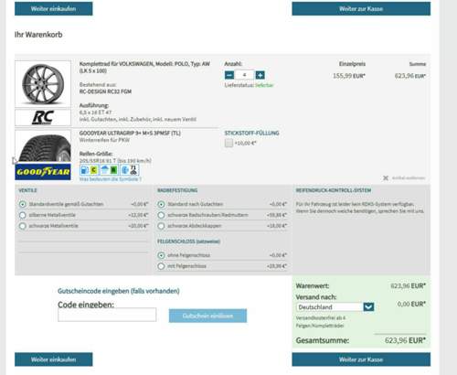Click the 'lieferbar' delivery status text
Viewport: 457px width, 375px height.
(x=264, y=85)
